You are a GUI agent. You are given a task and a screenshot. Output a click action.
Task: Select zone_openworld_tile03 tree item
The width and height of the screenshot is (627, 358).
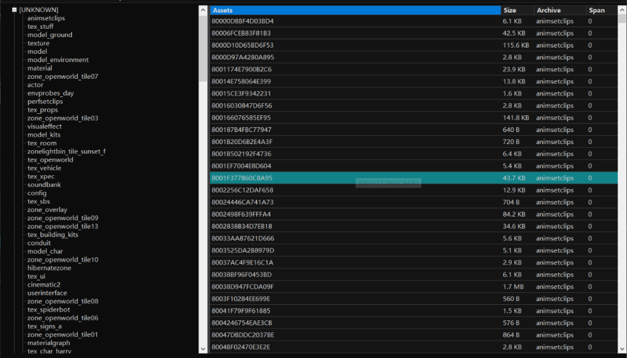[x=63, y=118]
